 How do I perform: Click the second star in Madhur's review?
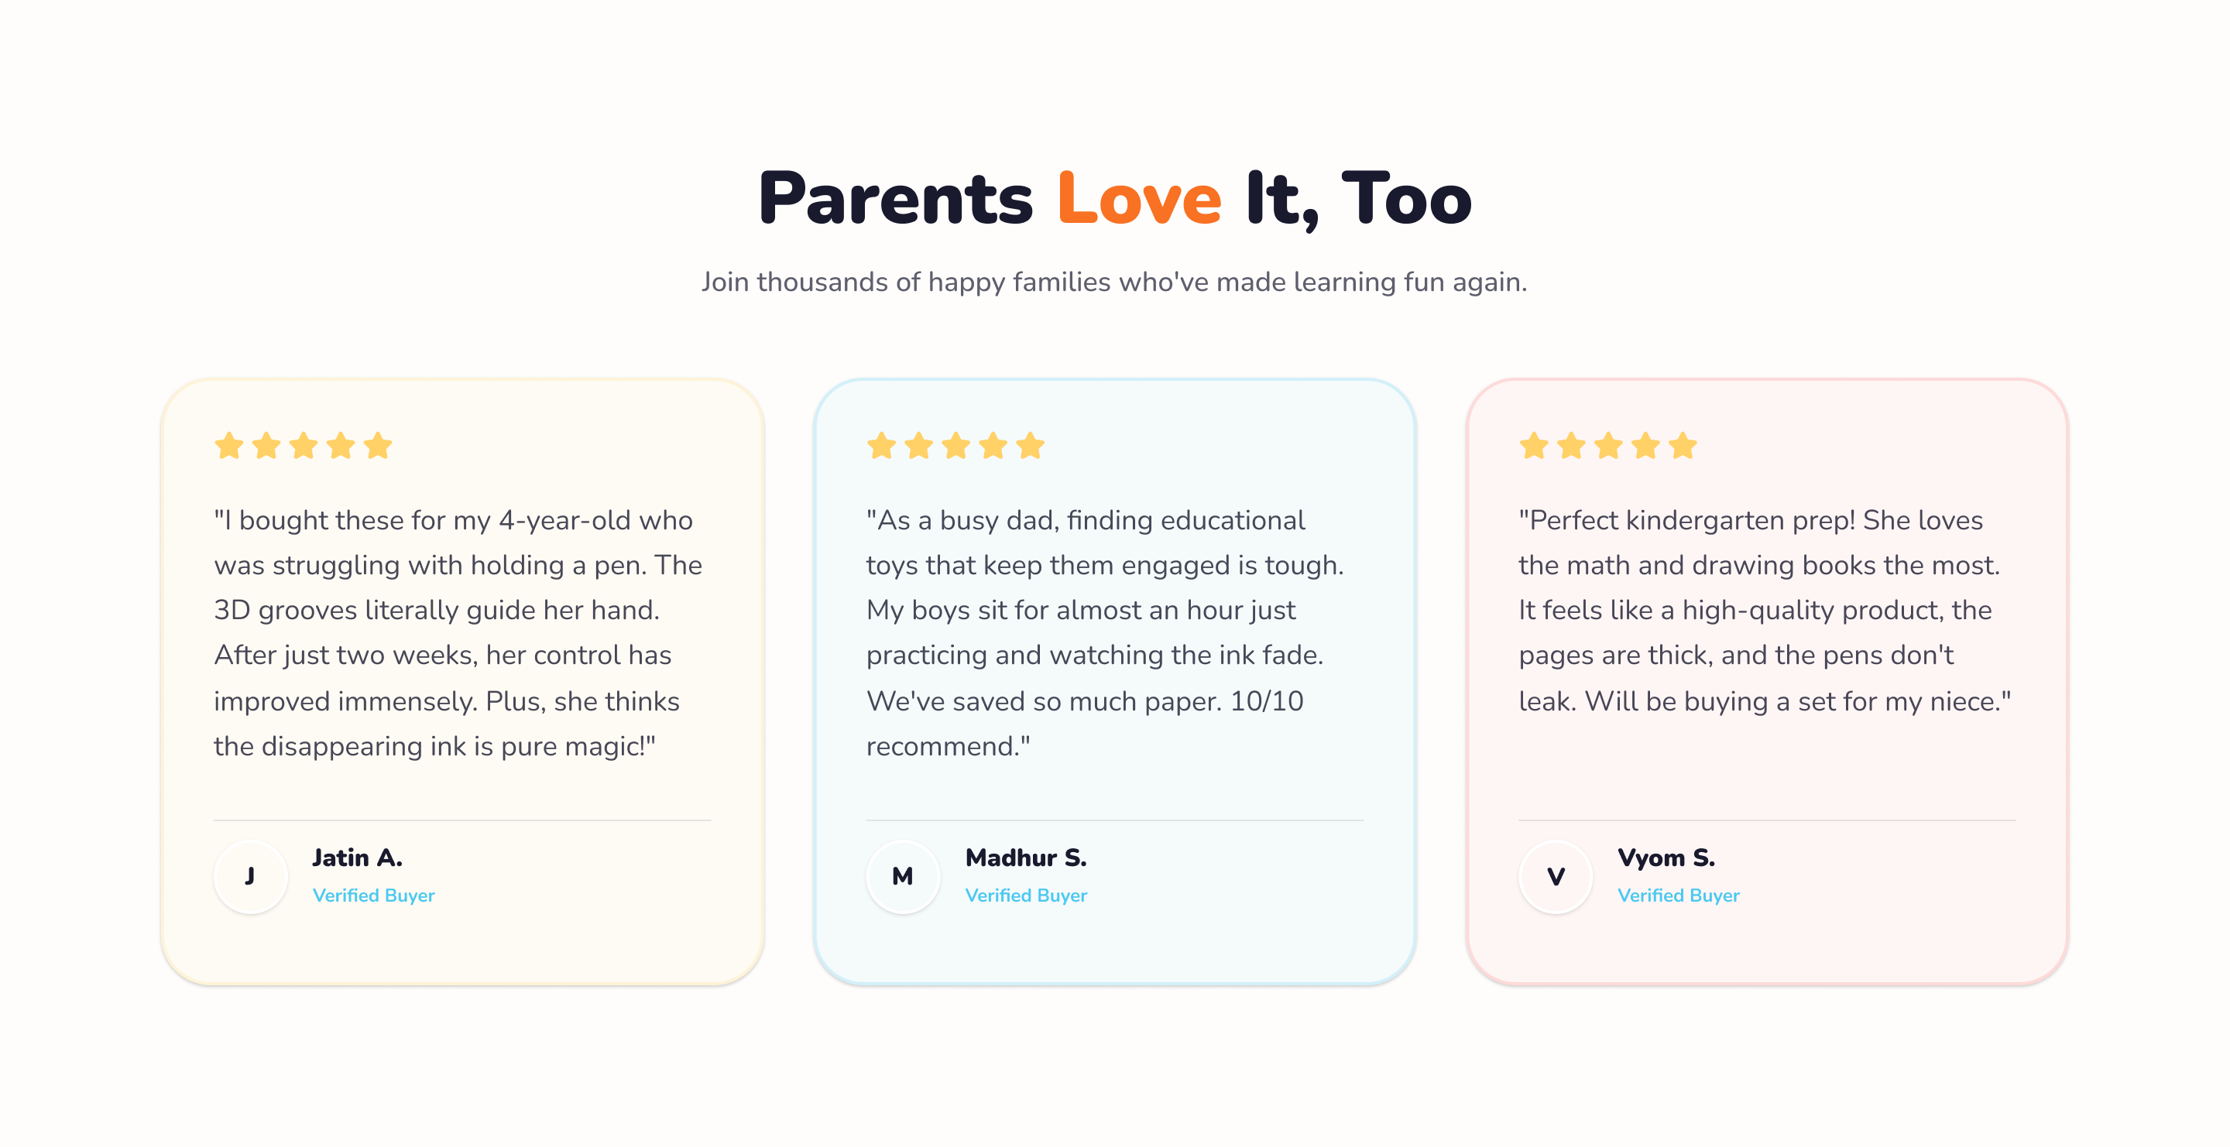918,447
